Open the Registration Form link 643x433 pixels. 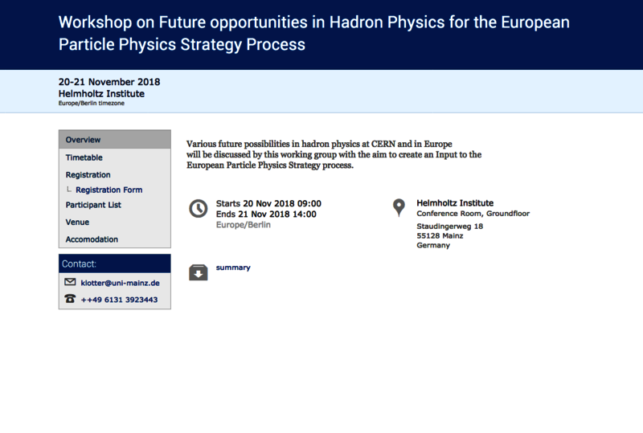(x=109, y=190)
